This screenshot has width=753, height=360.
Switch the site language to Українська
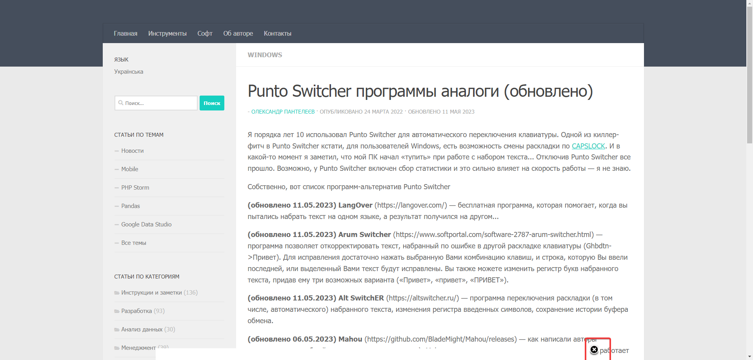[x=128, y=71]
